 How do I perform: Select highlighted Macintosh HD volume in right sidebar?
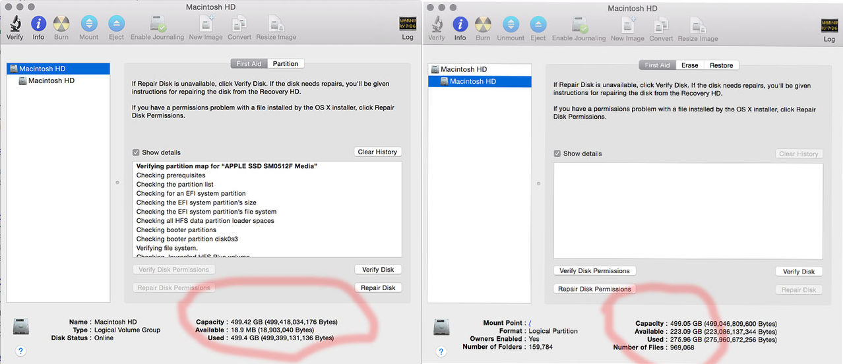click(x=480, y=81)
